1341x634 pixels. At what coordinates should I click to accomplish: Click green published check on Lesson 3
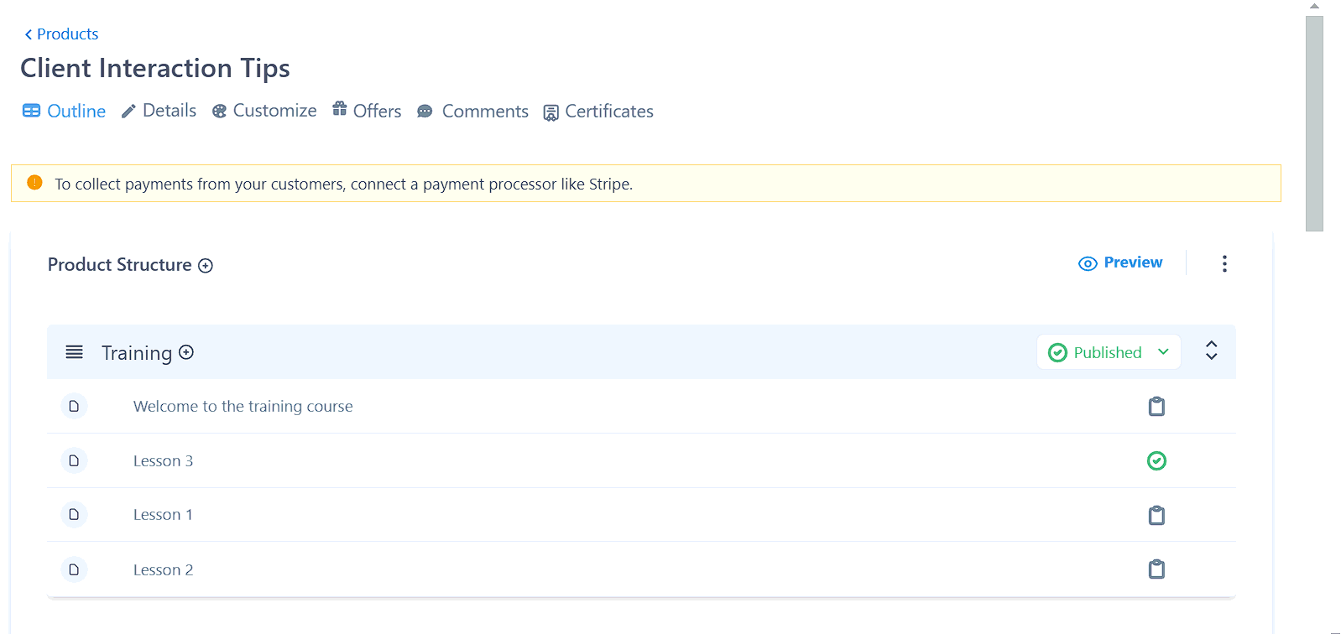tap(1156, 460)
